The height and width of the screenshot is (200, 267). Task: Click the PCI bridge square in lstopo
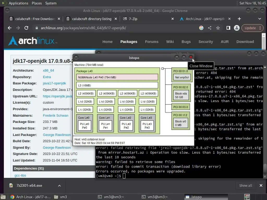163,68
